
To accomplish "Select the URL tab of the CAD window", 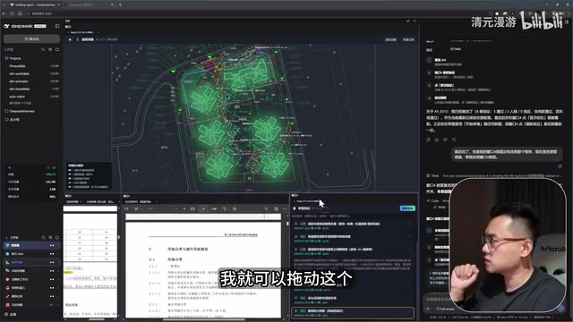I will (x=82, y=32).
